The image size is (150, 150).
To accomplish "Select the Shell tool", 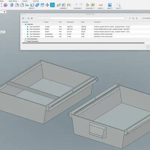I will (x=32, y=5).
